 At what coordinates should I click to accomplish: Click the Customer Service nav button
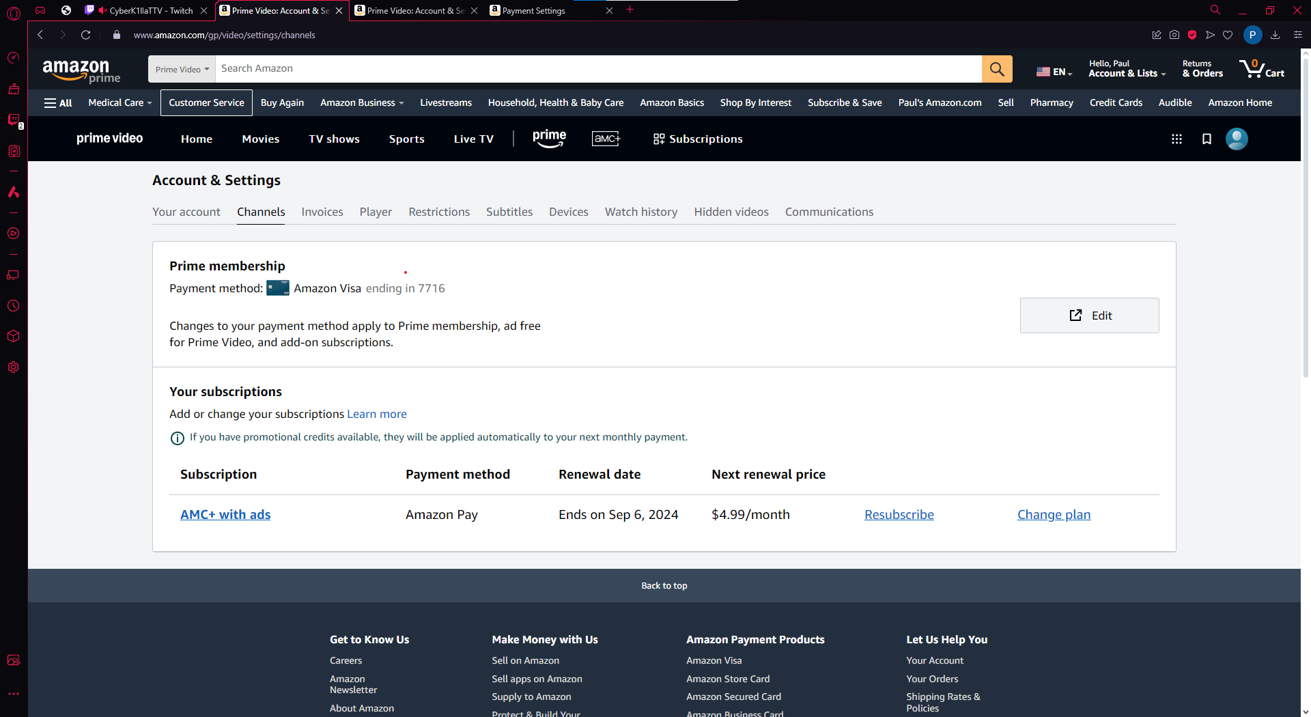(206, 102)
